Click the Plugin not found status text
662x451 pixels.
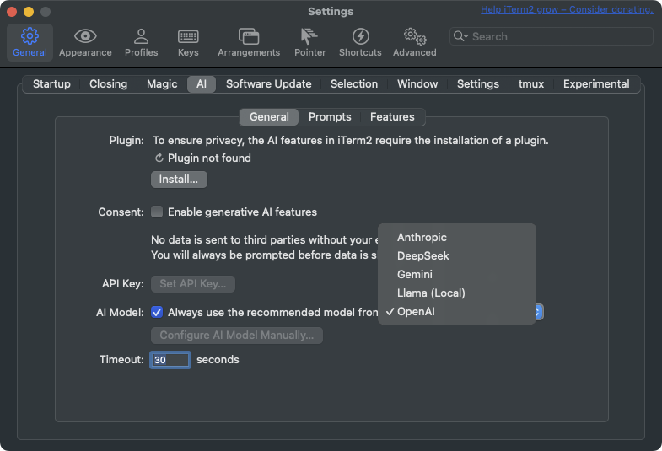[x=209, y=158]
